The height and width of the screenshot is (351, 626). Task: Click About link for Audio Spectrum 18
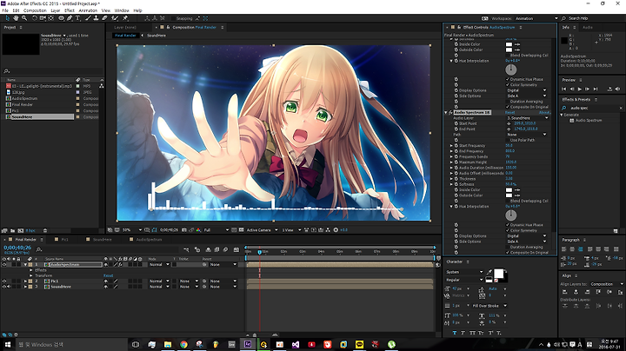coord(544,113)
